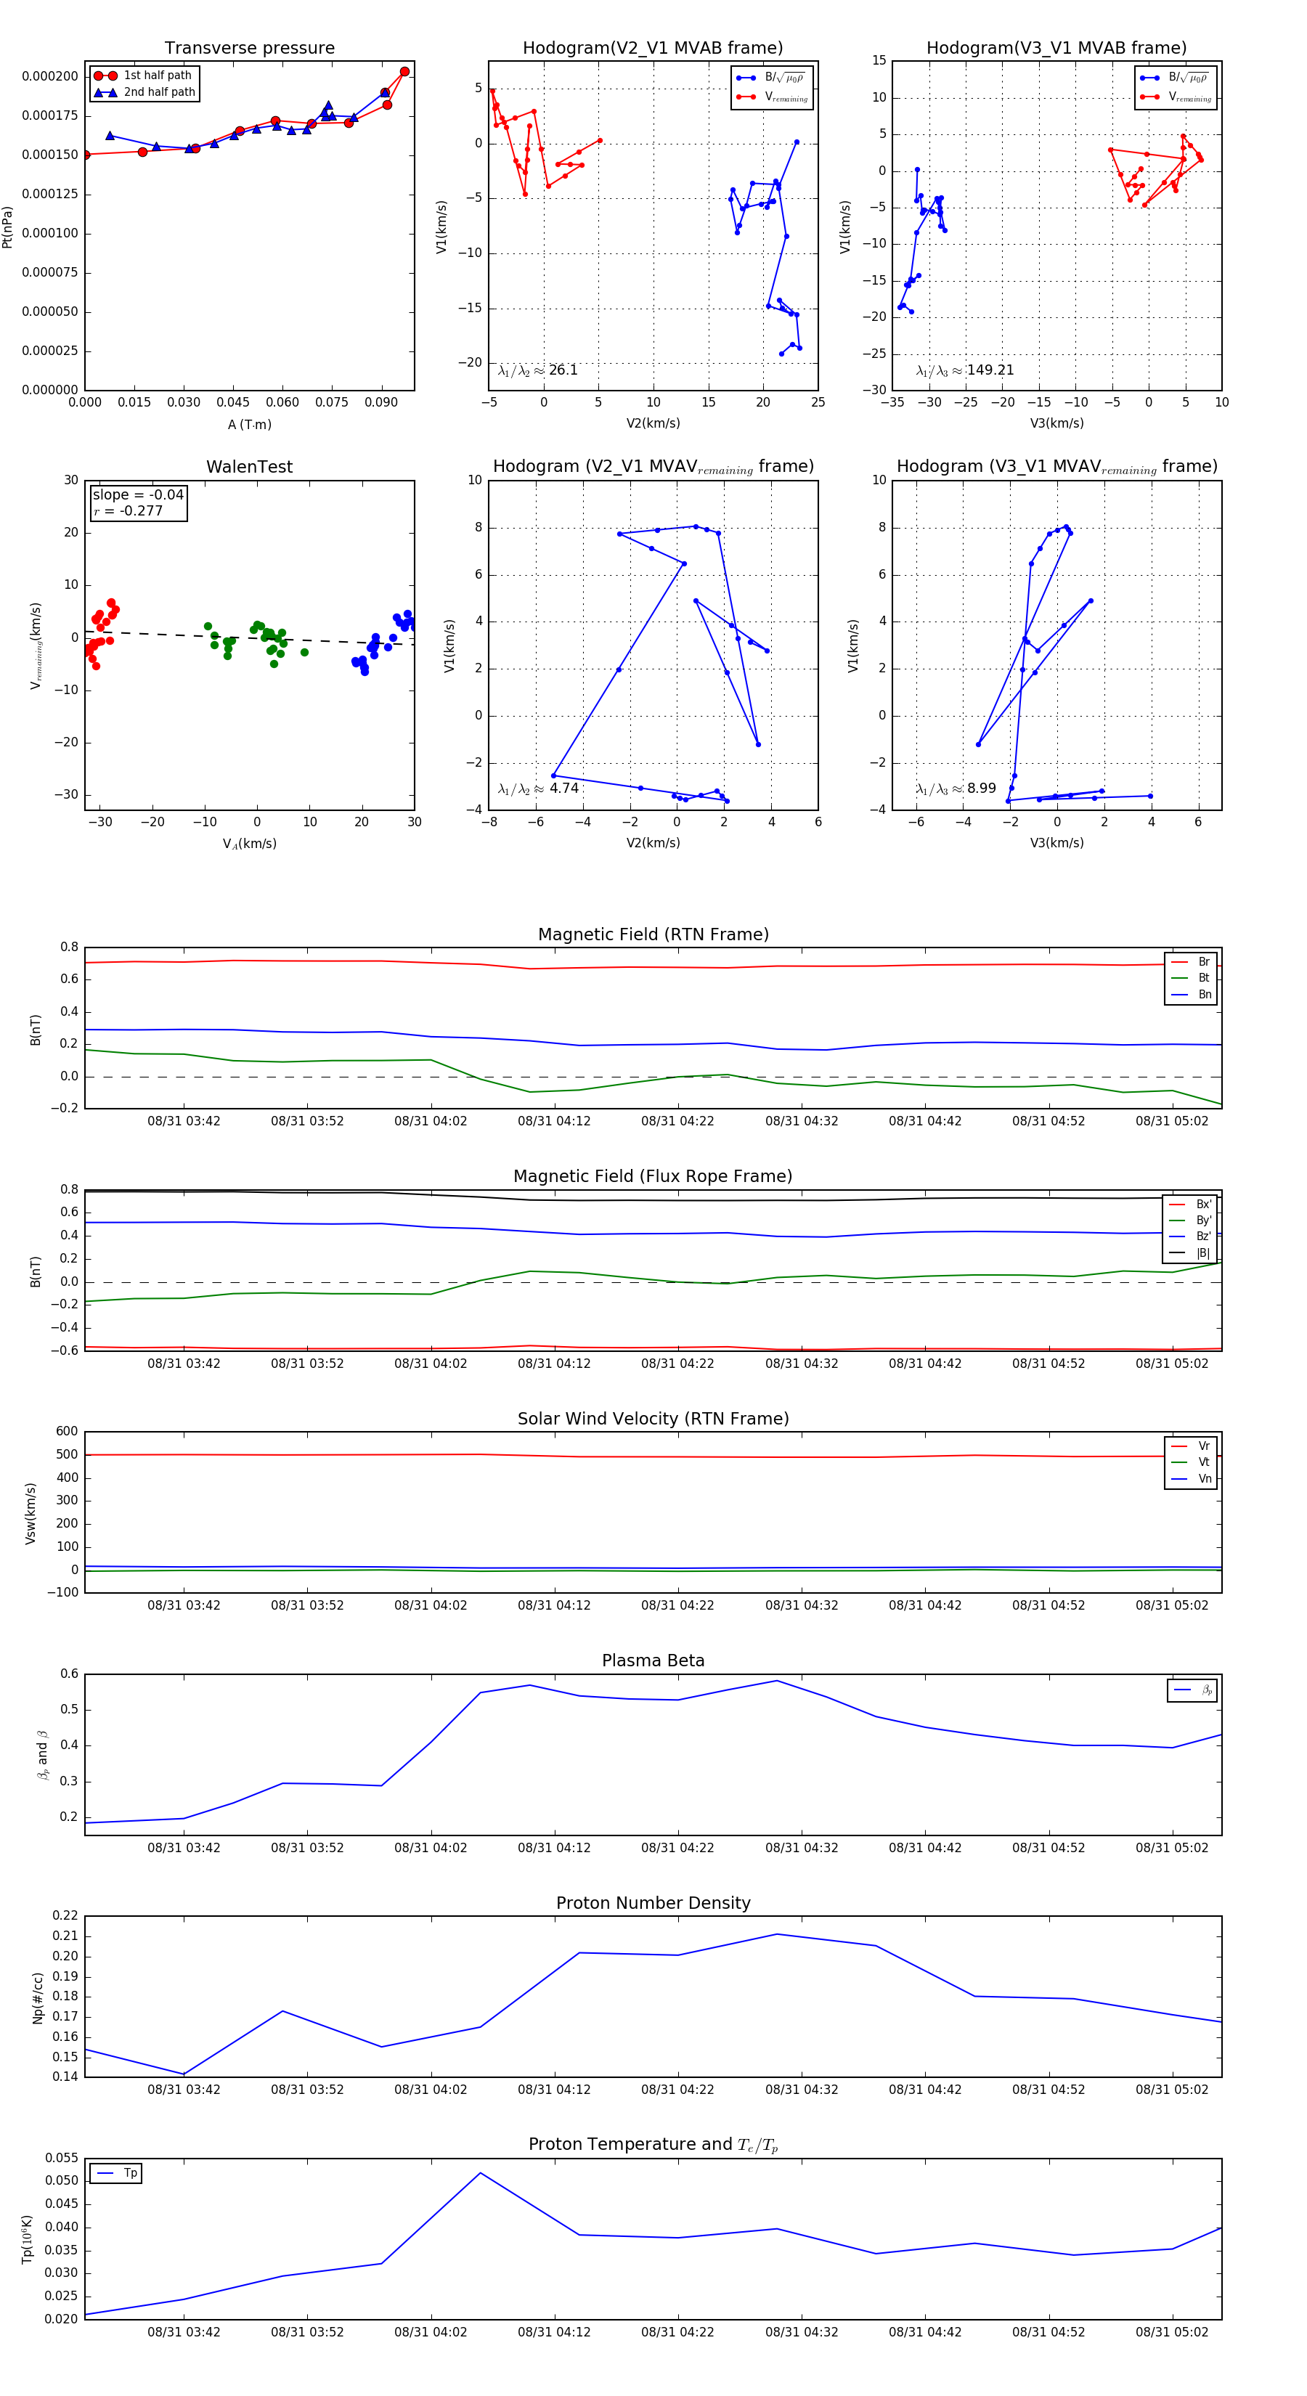Click the V2_V1 MVAV remaining frame hodogram title

(x=653, y=467)
